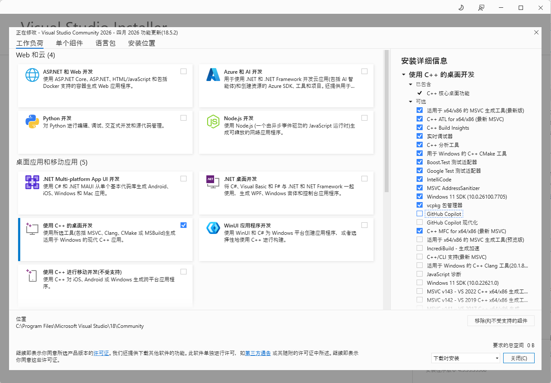Check the Azure 和 AI 开发 workload checkbox

click(x=364, y=71)
